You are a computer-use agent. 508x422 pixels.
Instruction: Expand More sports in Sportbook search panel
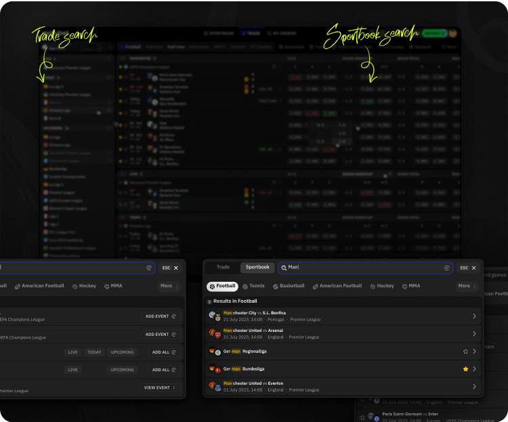pyautogui.click(x=467, y=287)
